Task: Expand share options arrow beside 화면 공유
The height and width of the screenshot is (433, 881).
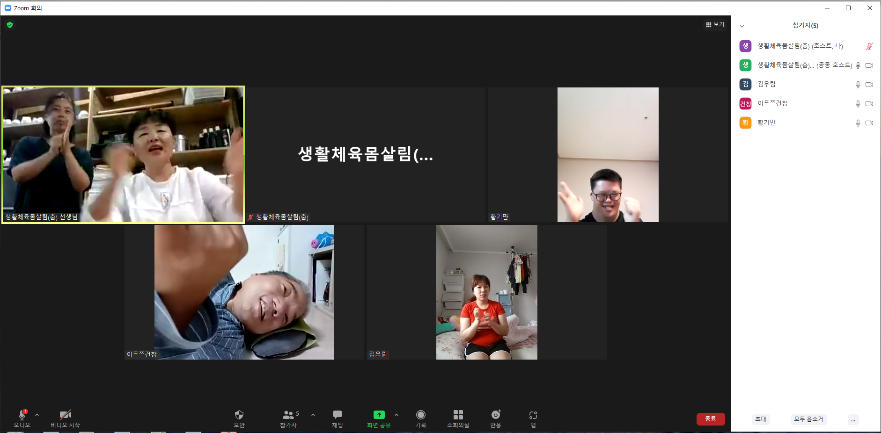Action: coord(396,415)
